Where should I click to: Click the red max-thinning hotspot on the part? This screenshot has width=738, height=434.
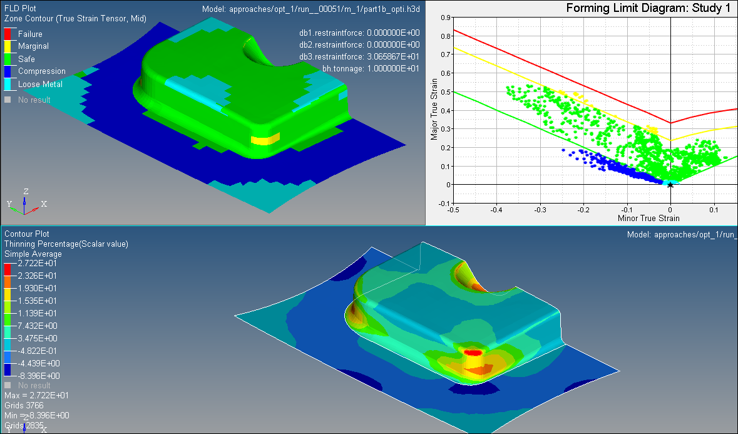tap(473, 352)
